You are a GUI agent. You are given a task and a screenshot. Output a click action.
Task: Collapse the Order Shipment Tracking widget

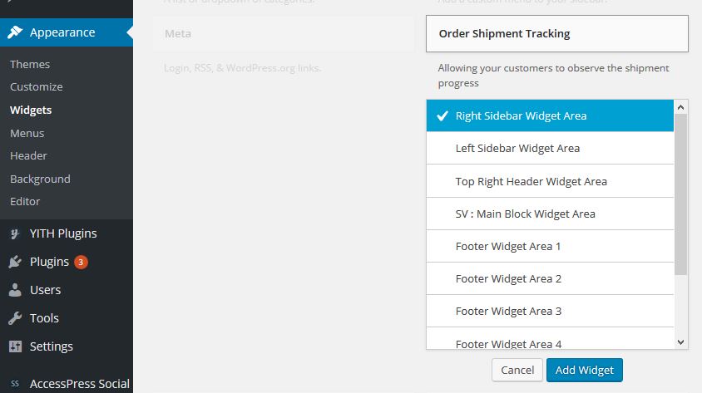click(x=556, y=34)
